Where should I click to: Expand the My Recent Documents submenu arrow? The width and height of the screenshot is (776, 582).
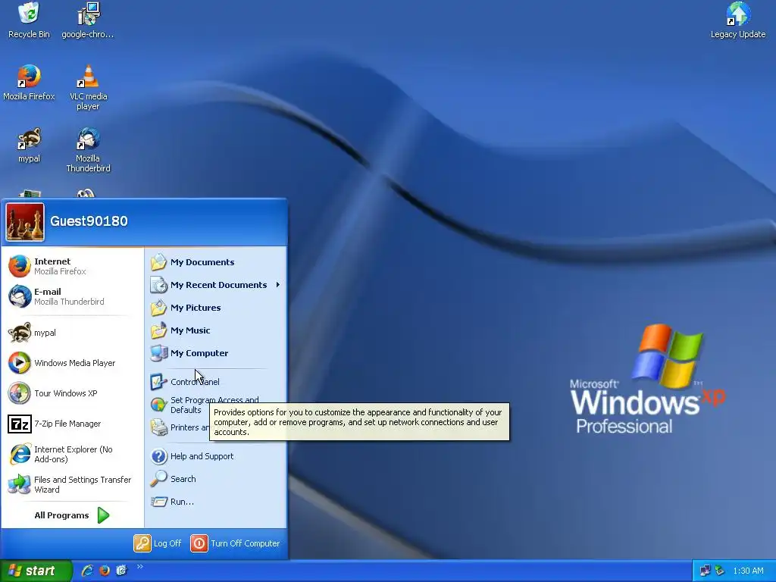[278, 285]
